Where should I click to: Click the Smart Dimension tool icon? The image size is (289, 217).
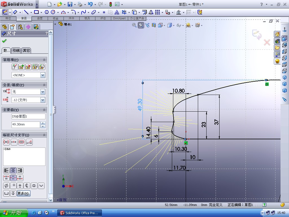[15, 12]
